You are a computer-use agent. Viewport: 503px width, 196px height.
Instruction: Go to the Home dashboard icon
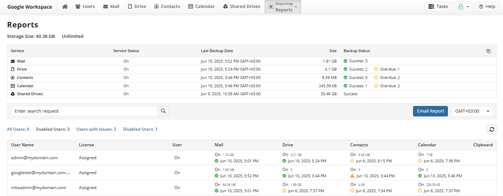pyautogui.click(x=65, y=7)
